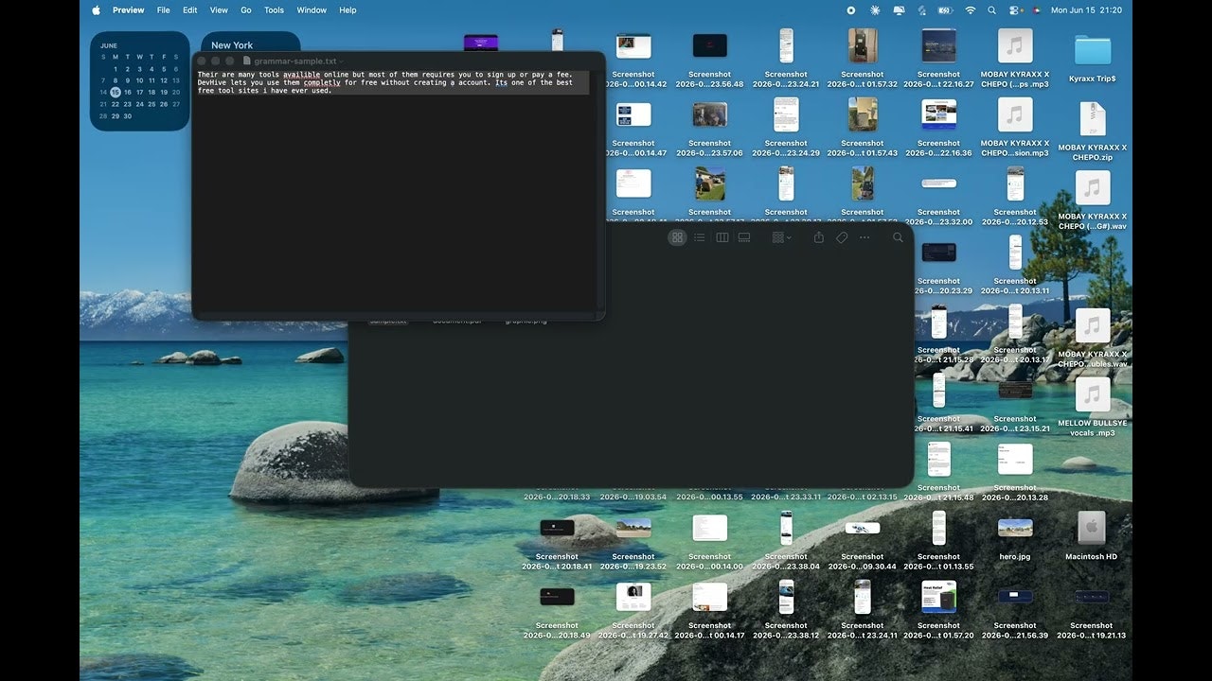Open the Preview menu
Viewport: 1212px width, 681px height.
[x=128, y=10]
